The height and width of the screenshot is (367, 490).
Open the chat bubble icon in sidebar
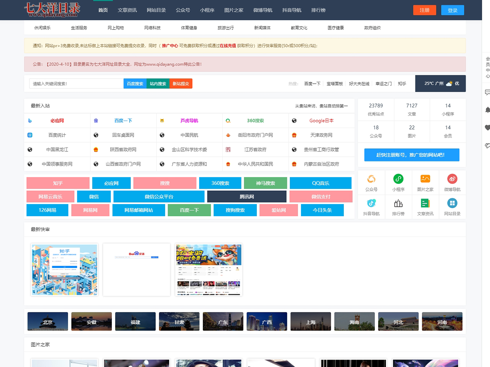click(x=487, y=92)
